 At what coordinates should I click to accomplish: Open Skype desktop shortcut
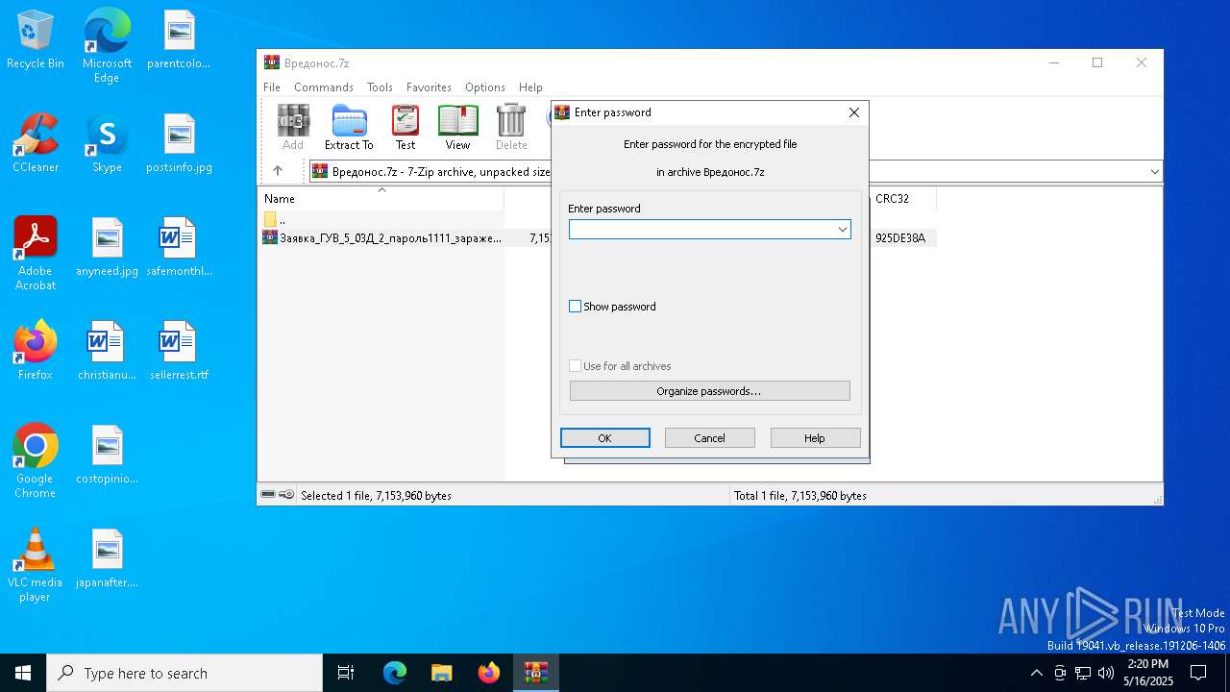tap(107, 143)
